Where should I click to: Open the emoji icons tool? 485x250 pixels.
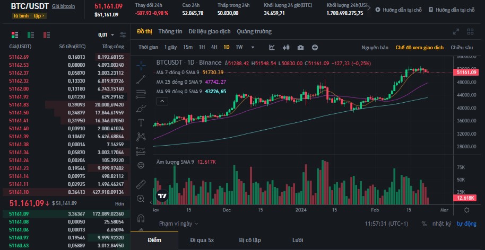(x=141, y=165)
